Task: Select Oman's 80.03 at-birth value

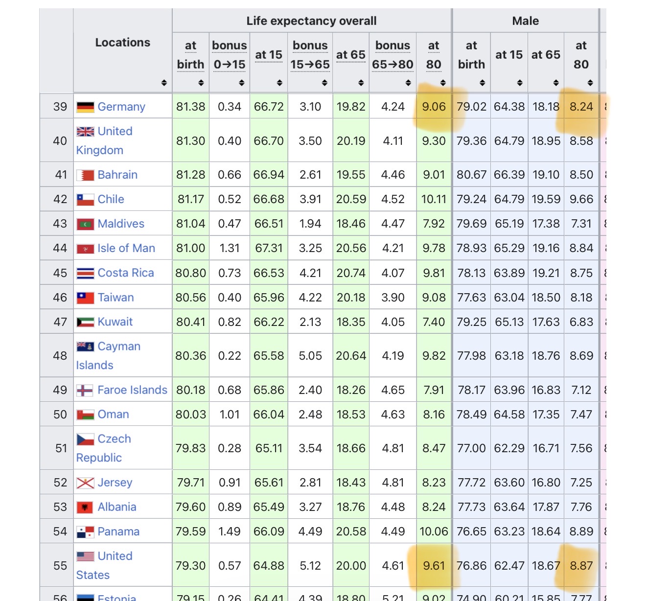Action: pyautogui.click(x=191, y=415)
